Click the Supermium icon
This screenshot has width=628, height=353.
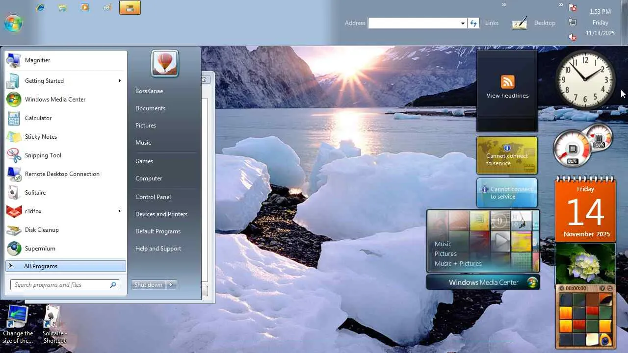[x=14, y=248]
